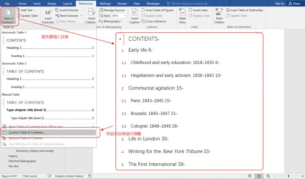This screenshot has height=179, width=305.
Task: Expand the Bibliography dropdown arrow
Action: click(121, 21)
